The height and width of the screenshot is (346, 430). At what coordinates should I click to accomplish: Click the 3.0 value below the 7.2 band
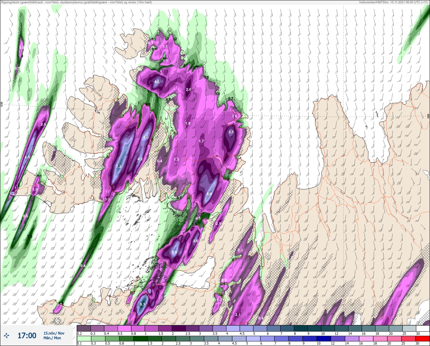107,200
